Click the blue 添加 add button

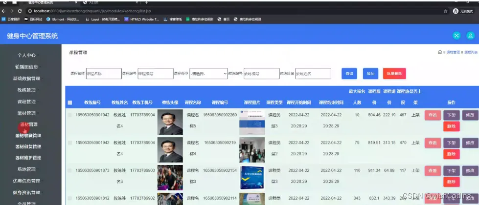coord(370,74)
